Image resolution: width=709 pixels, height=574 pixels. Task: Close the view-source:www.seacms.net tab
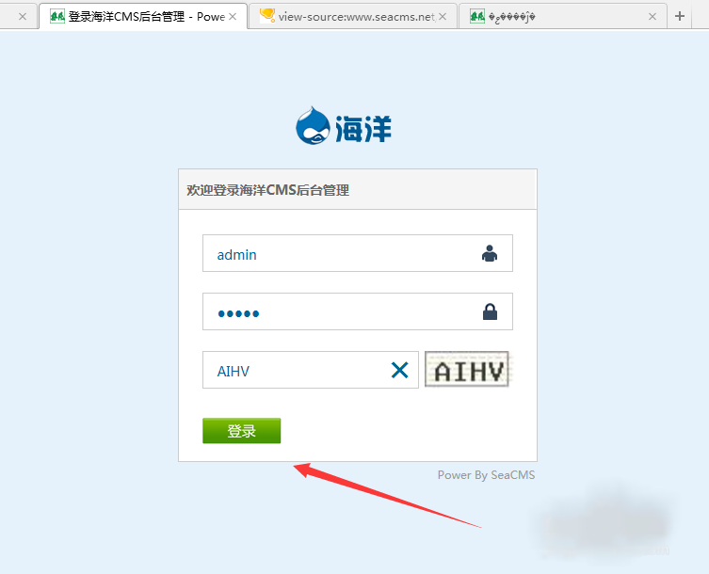click(x=443, y=17)
